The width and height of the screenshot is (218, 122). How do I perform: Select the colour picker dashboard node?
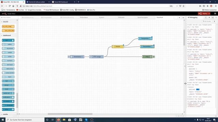point(8,73)
